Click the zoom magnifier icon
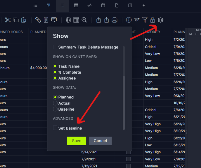Screen dimensions: 201x168 84,20
